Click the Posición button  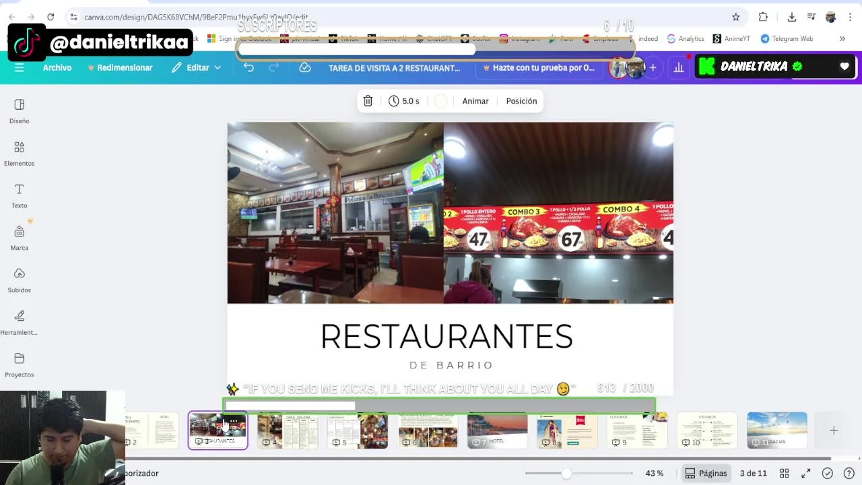coord(521,101)
